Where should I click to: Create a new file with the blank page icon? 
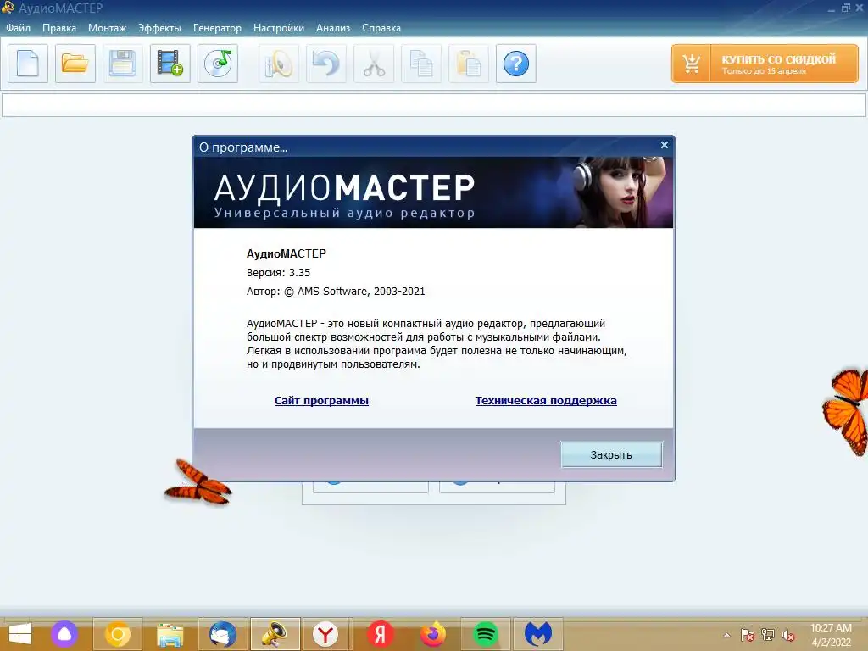[28, 64]
